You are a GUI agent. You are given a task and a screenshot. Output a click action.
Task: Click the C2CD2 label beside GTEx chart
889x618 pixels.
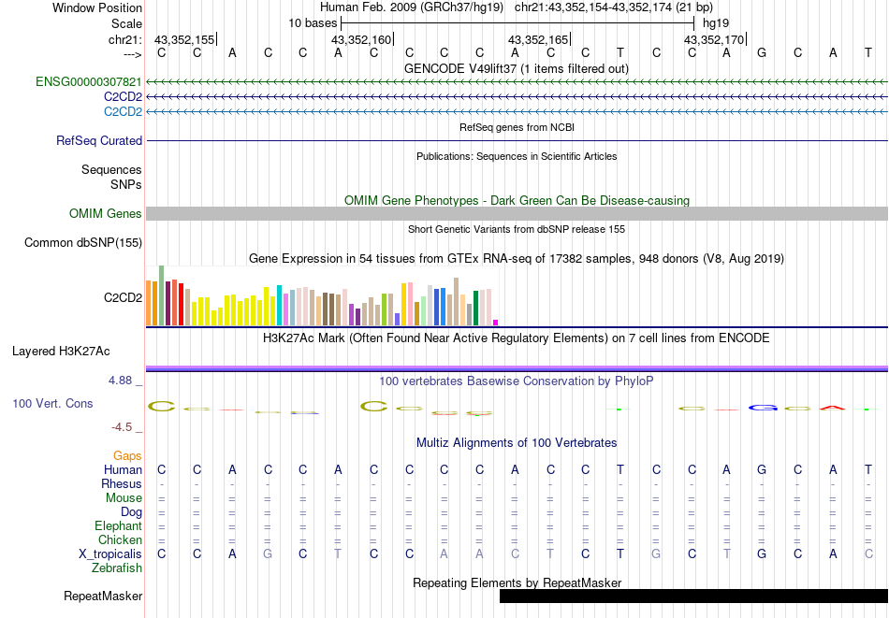coord(123,297)
